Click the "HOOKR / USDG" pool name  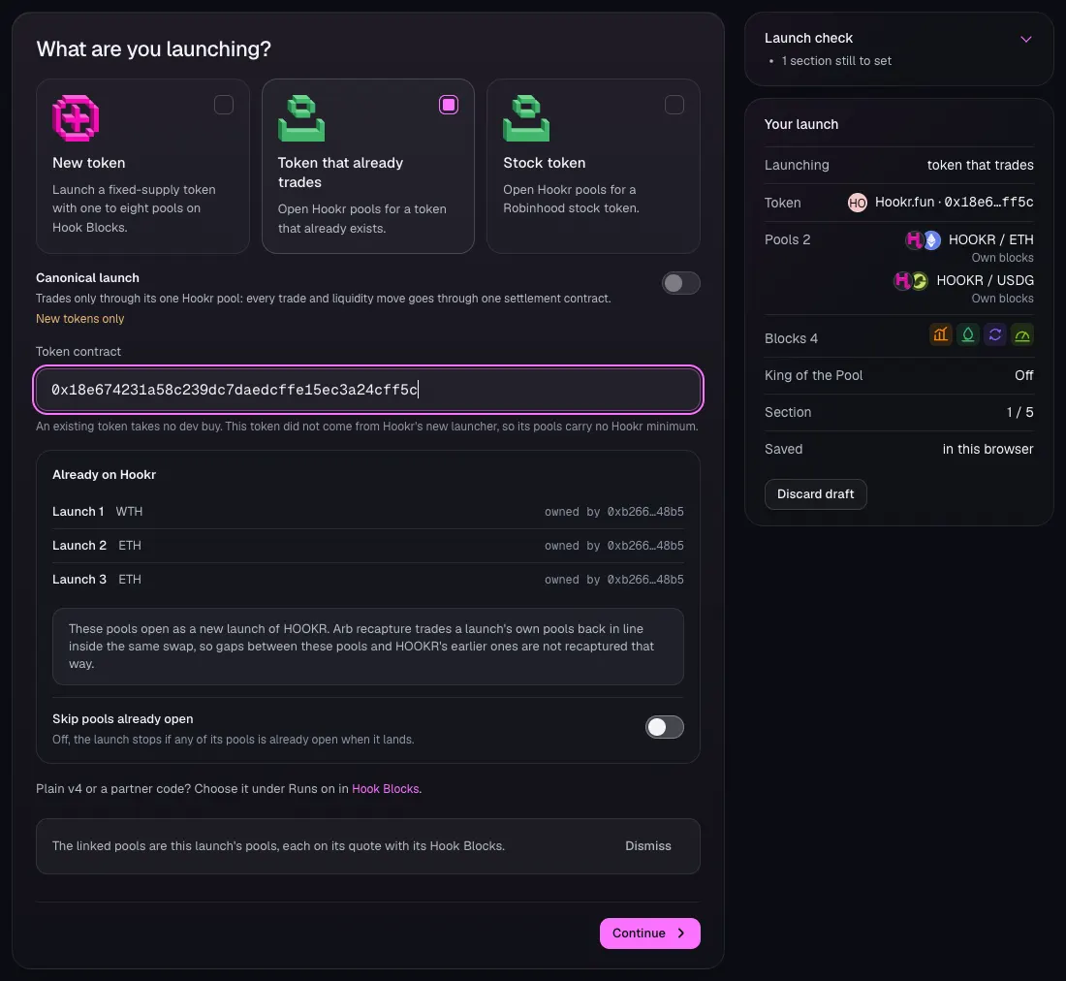tap(986, 281)
